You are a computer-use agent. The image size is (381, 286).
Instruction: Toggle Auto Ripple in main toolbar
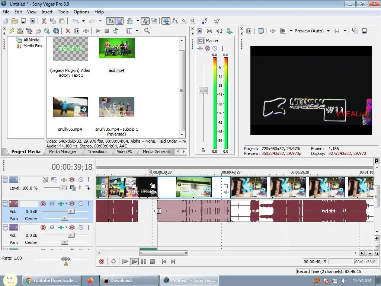tap(130, 21)
